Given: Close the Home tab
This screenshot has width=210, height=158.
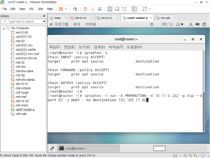Looking at the screenshot, I should [x=65, y=18].
